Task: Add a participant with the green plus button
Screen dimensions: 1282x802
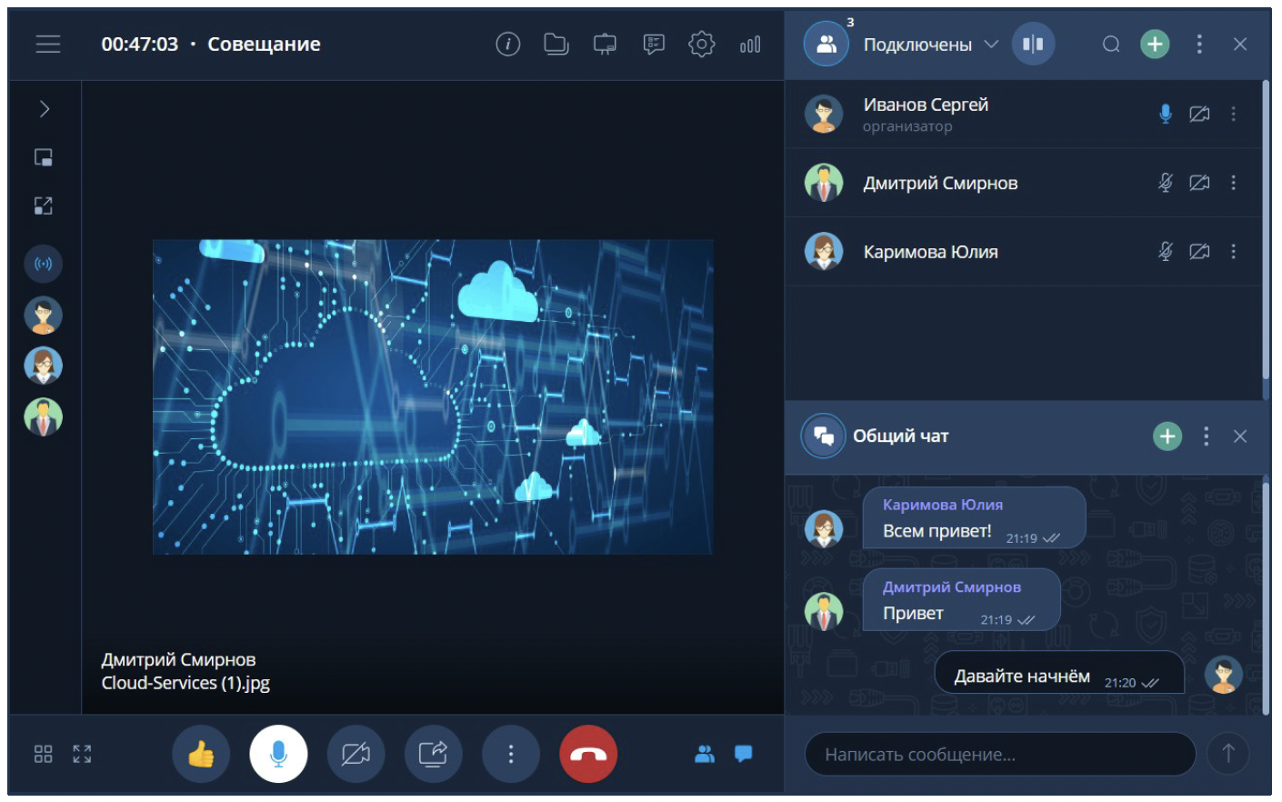Action: pyautogui.click(x=1154, y=43)
